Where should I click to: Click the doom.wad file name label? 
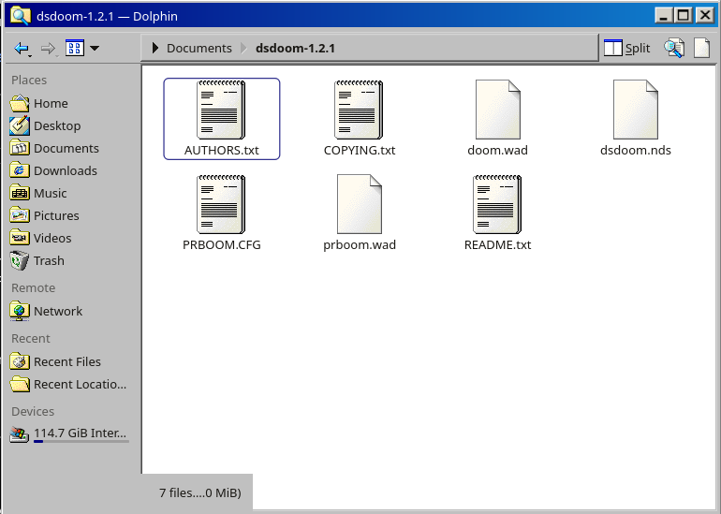pyautogui.click(x=497, y=151)
